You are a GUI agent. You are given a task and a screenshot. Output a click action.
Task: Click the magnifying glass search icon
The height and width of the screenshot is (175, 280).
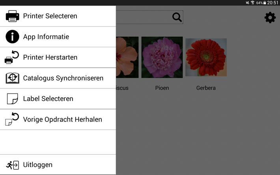(x=177, y=17)
